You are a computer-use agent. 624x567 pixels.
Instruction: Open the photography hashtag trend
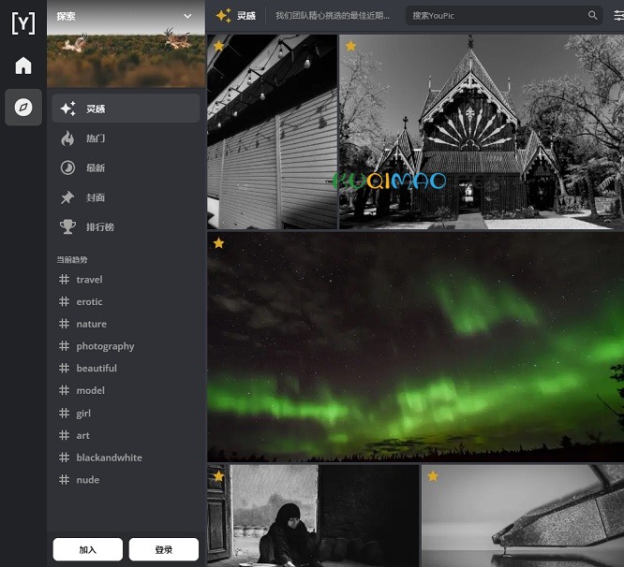point(97,346)
